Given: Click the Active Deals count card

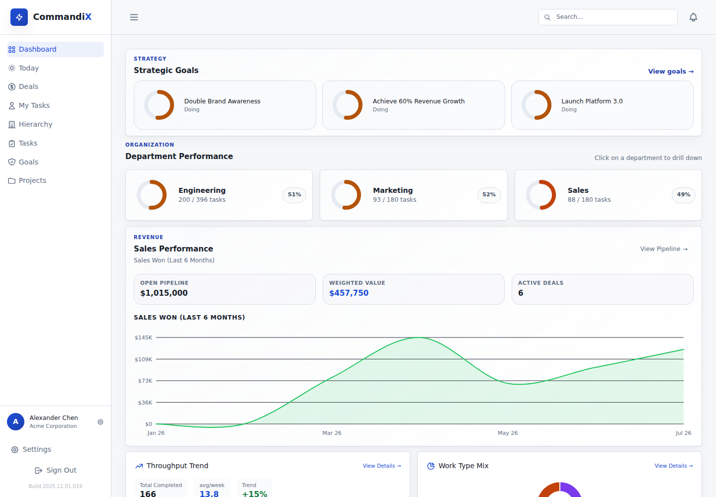Looking at the screenshot, I should coord(603,289).
